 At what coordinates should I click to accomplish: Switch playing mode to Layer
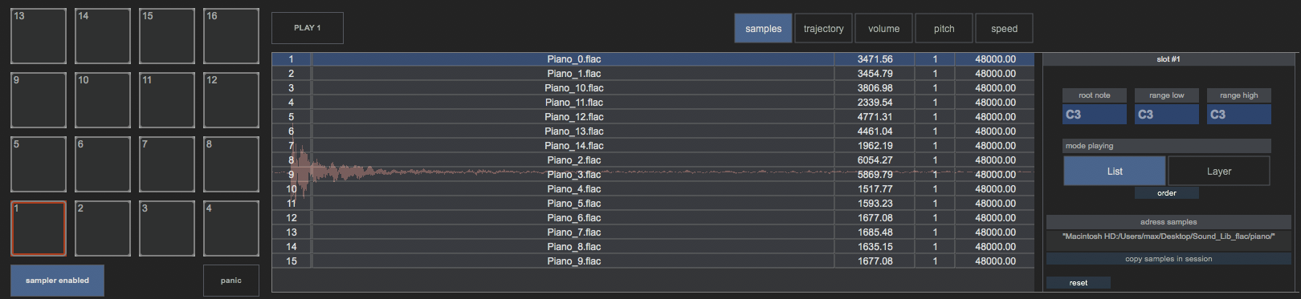[1218, 171]
